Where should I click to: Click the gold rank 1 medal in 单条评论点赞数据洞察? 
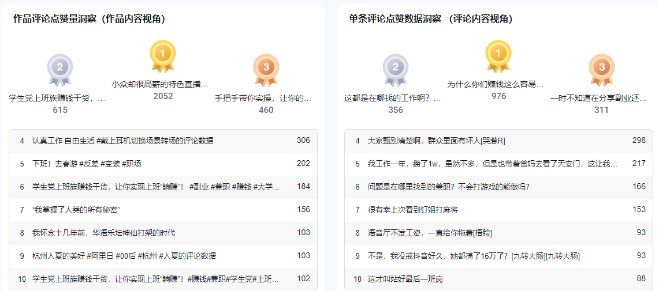(498, 55)
